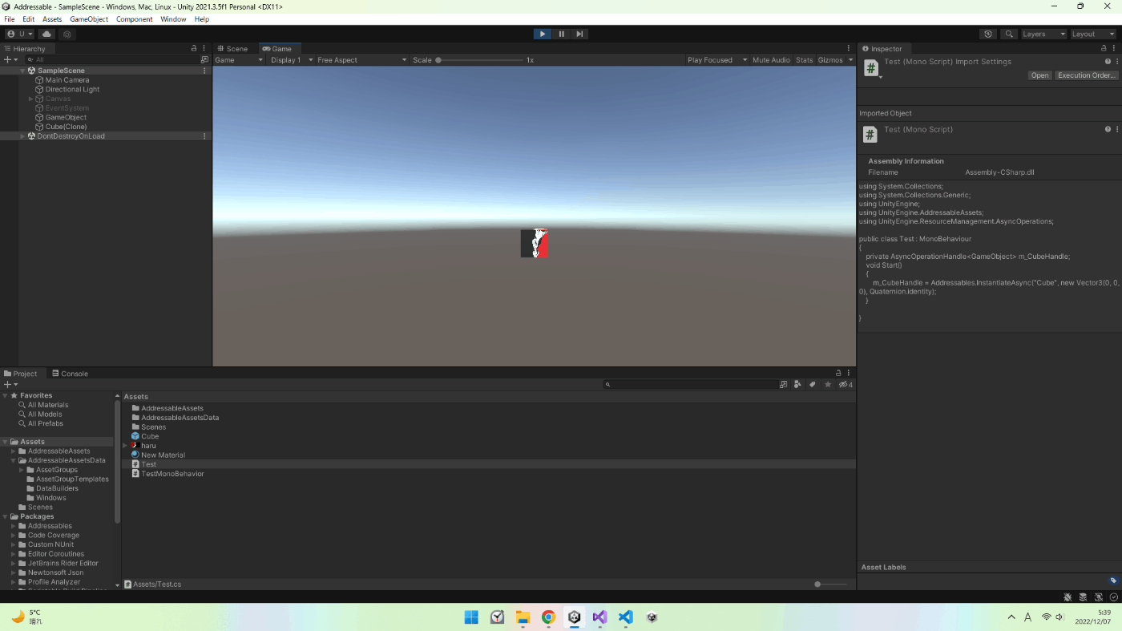The width and height of the screenshot is (1122, 631).
Task: Switch to the Console tab
Action: 70,374
